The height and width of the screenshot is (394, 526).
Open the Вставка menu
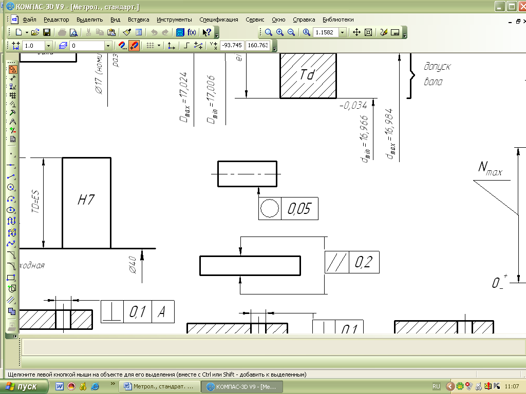pos(138,19)
